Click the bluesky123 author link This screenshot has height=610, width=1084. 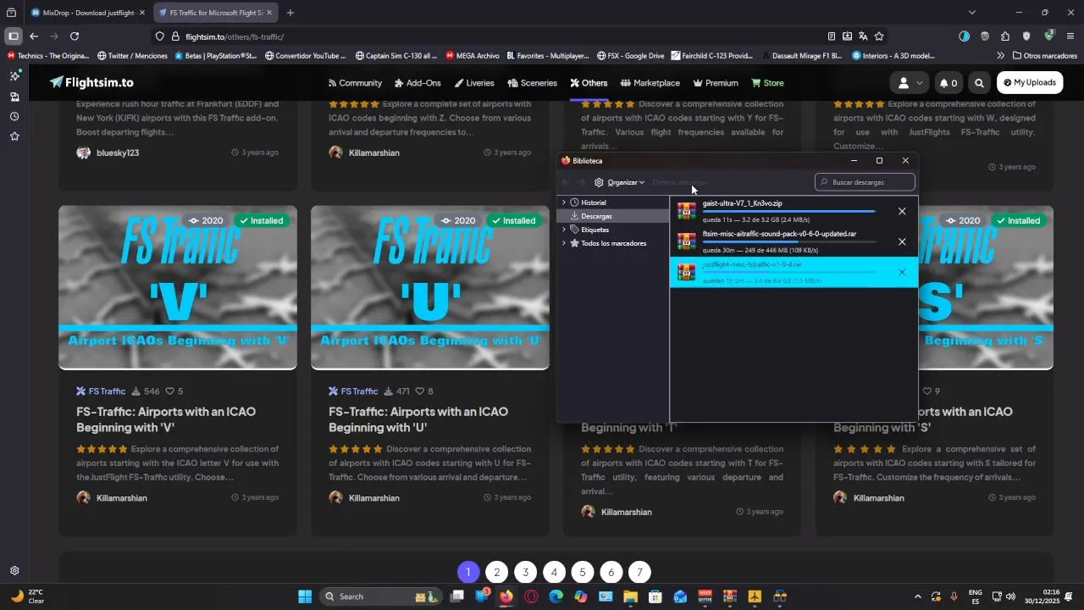point(118,153)
